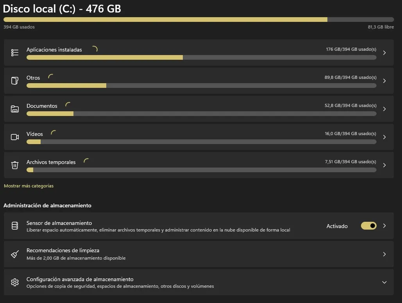Screen dimensions: 402x303
Task: Click the Sensor de almacenamiento drive icon
Action: tap(15, 226)
